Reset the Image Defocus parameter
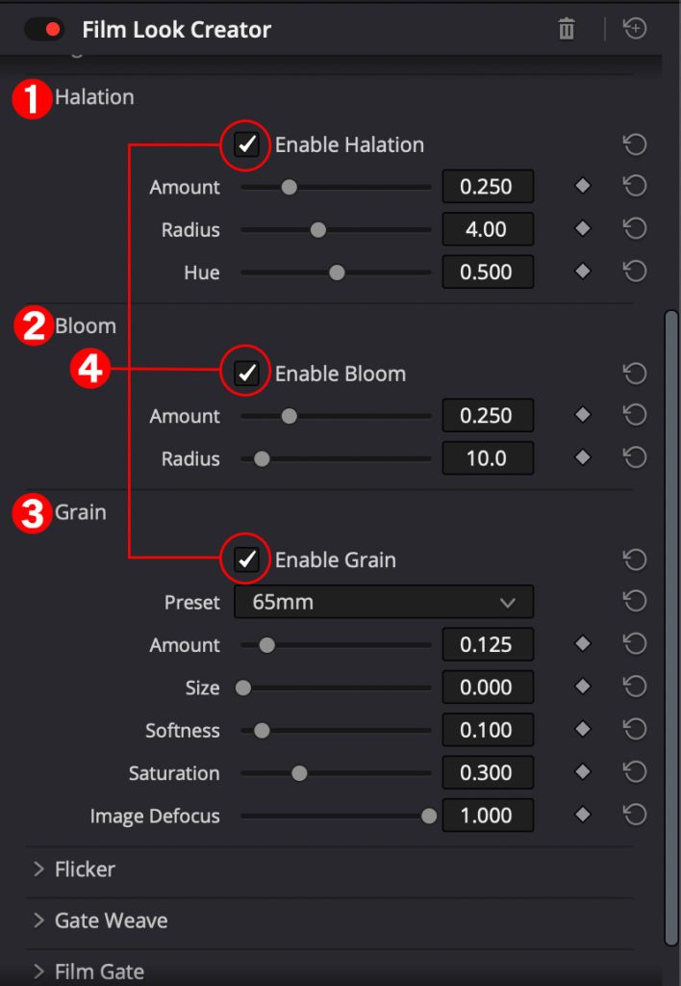 (x=635, y=815)
